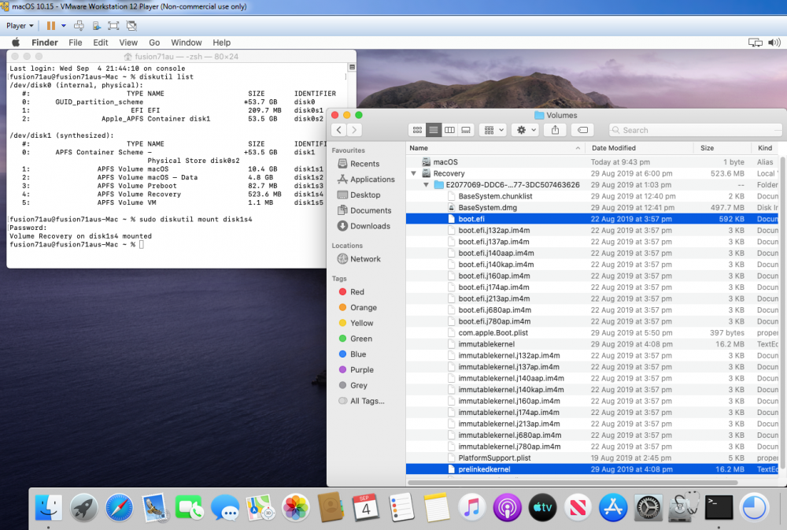Sort by the Size column header

point(722,148)
